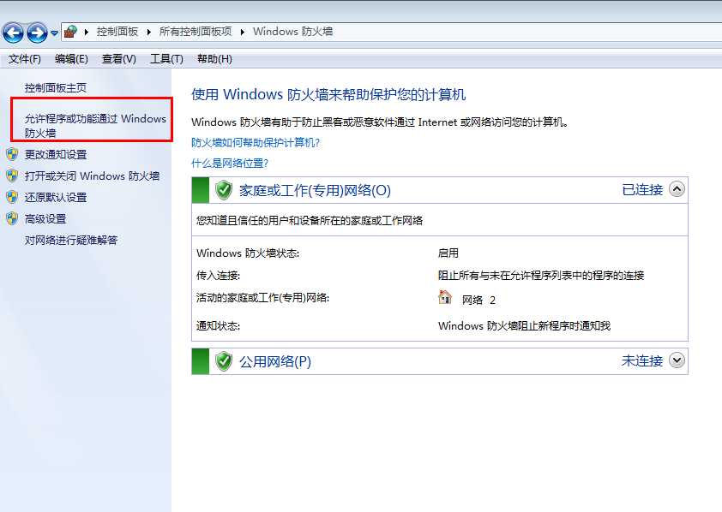Viewport: 722px width, 512px height.
Task: Select 所有控制面板项 breadcrumb
Action: click(196, 32)
